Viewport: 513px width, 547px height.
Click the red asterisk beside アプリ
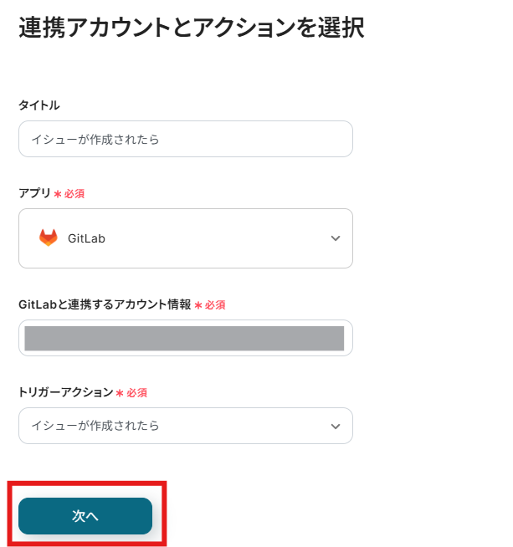(58, 194)
